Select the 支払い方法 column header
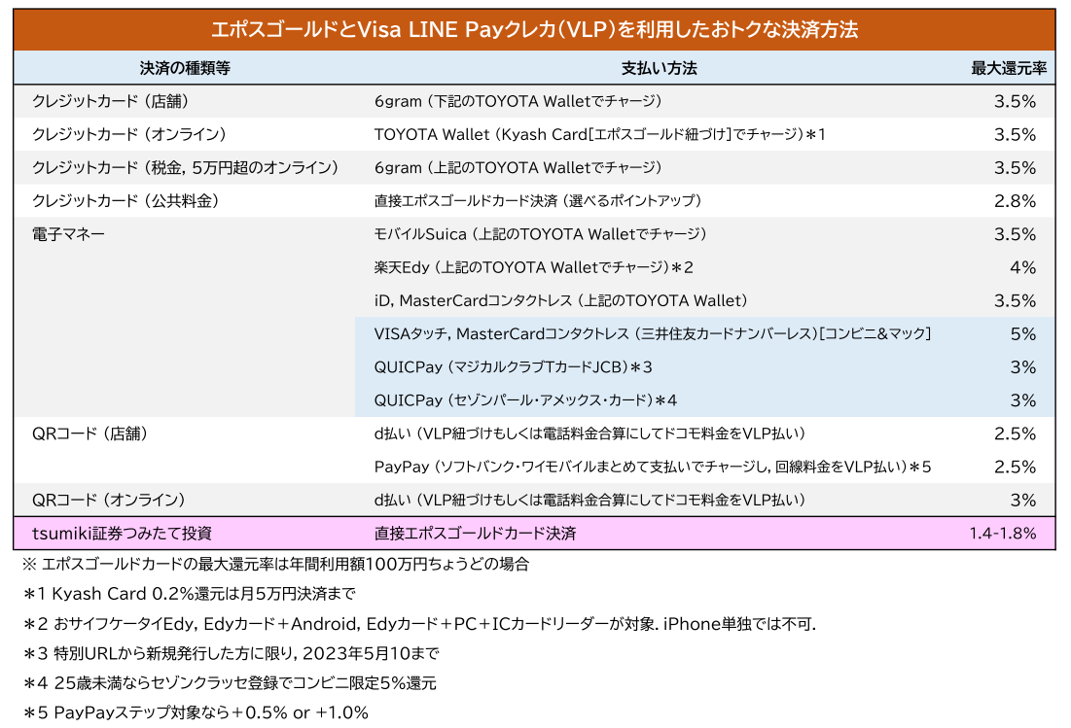This screenshot has width=1071, height=728. (x=659, y=68)
